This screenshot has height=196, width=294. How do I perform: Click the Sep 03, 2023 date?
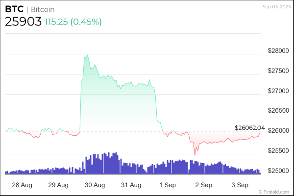pyautogui.click(x=276, y=7)
